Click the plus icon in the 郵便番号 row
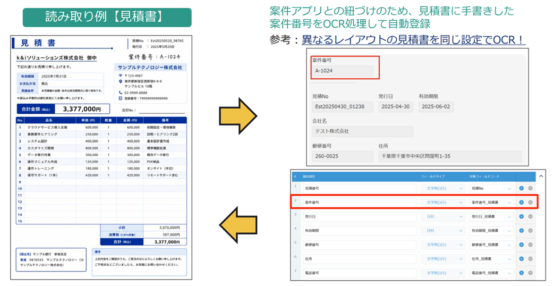The image size is (554, 286). (x=521, y=245)
